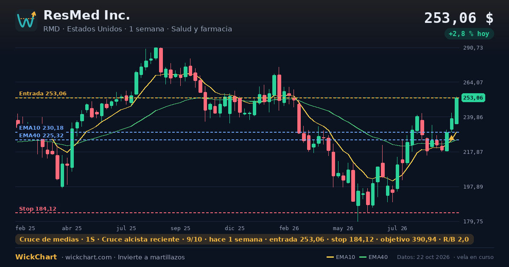Click the 239,86 price axis label
Image resolution: width=509 pixels, height=267 pixels.
point(473,117)
